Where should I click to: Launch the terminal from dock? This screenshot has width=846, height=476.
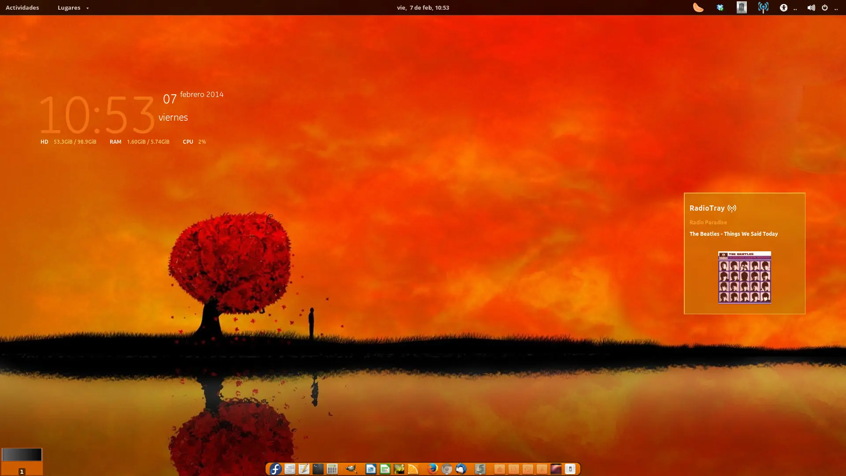point(318,469)
